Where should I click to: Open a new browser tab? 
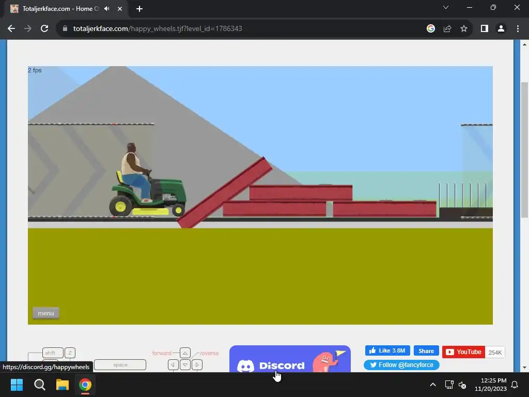coord(139,9)
